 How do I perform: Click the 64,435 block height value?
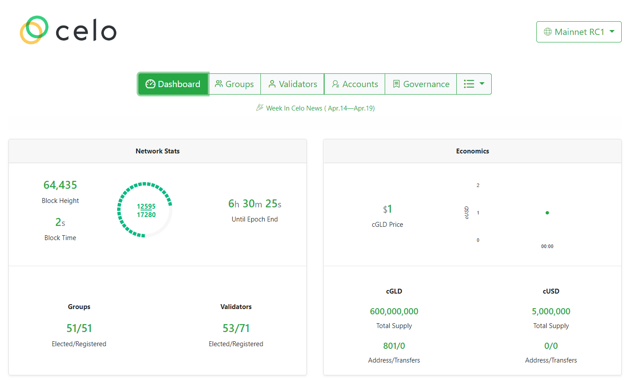(x=60, y=185)
